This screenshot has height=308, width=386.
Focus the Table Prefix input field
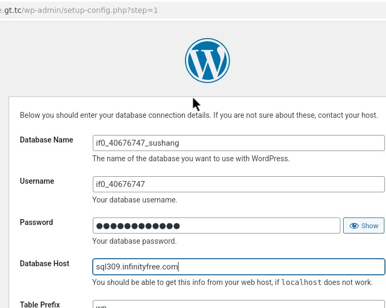click(x=238, y=304)
